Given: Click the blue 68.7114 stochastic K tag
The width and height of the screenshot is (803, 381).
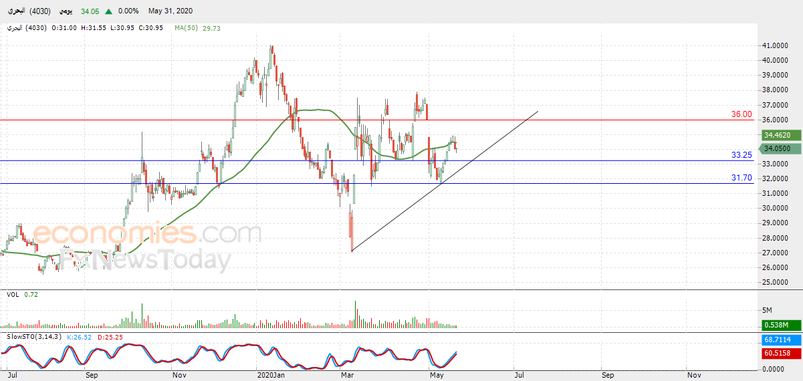Looking at the screenshot, I should 780,340.
